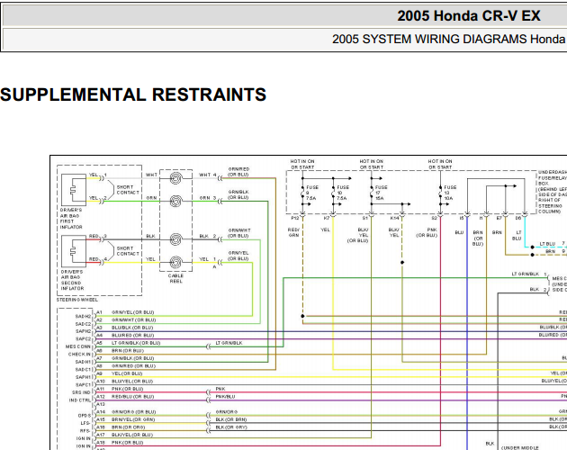567x450 pixels.
Task: Click the "A5 LT GRN/BLK (OR BLU)" row
Action: point(129,343)
